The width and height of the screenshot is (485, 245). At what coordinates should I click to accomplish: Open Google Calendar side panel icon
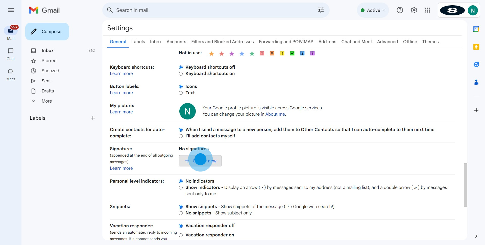tap(476, 29)
